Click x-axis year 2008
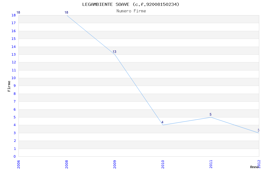Image resolution: width=262 pixels, height=170 pixels. 67,164
